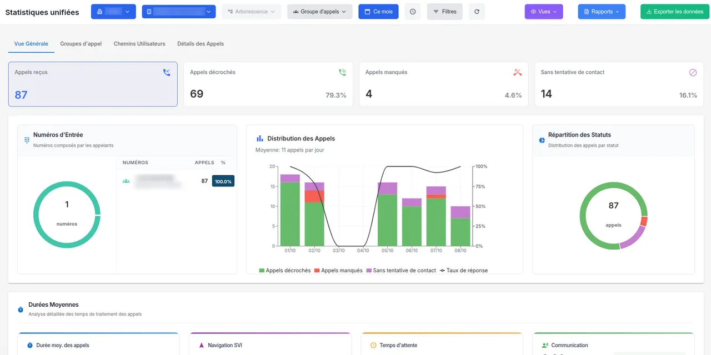Viewport: 711px width, 355px height.
Task: Open the Filtres panel
Action: coord(445,12)
